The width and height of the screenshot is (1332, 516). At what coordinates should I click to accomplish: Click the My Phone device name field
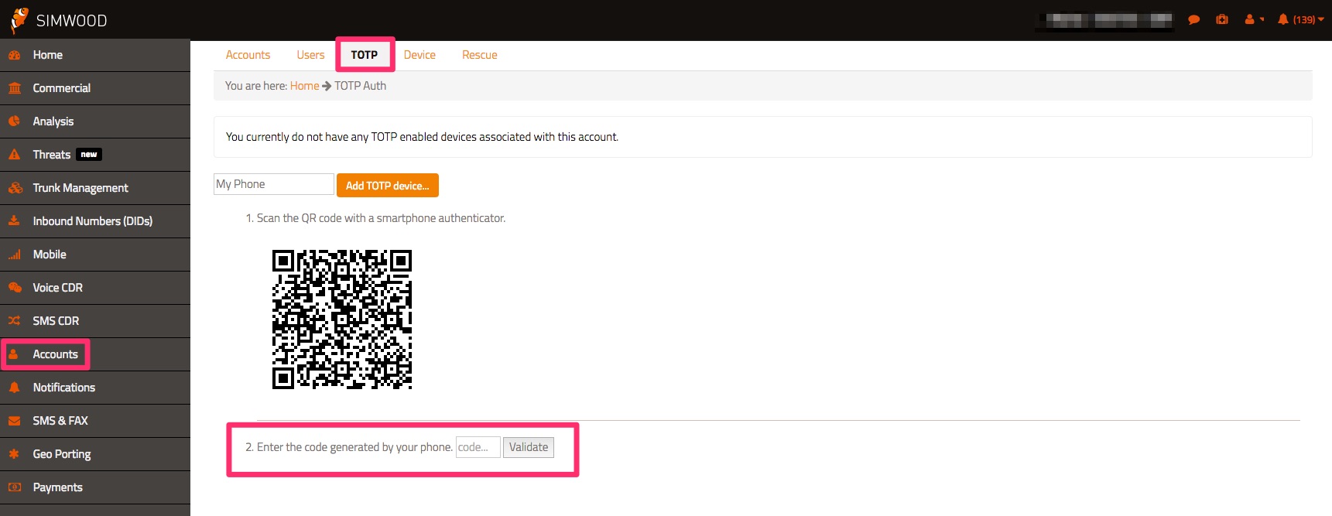coord(274,184)
